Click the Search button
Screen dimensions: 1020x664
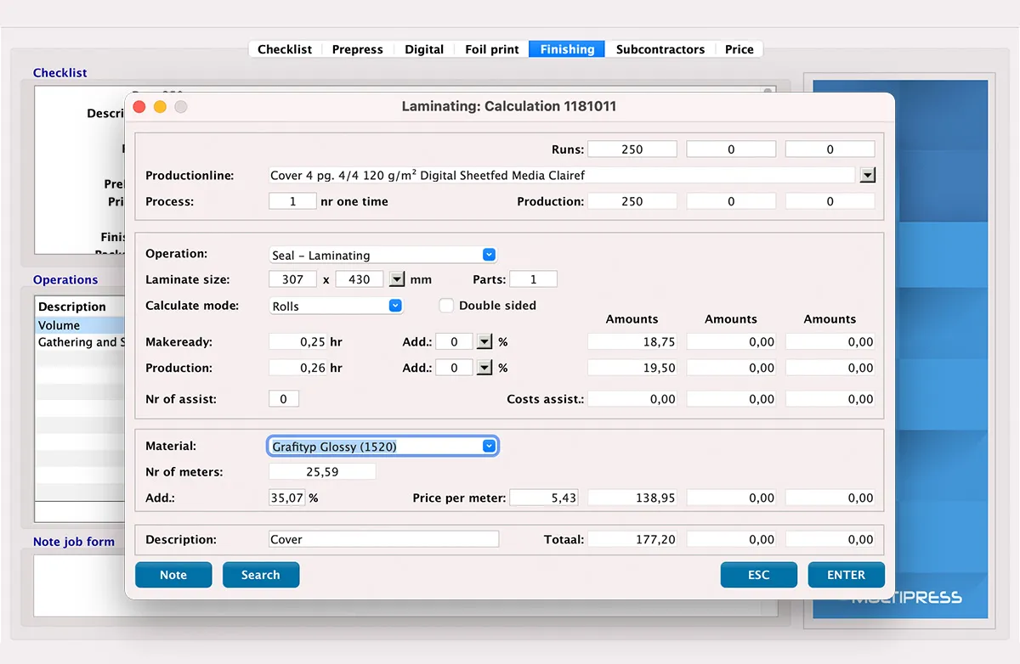261,575
